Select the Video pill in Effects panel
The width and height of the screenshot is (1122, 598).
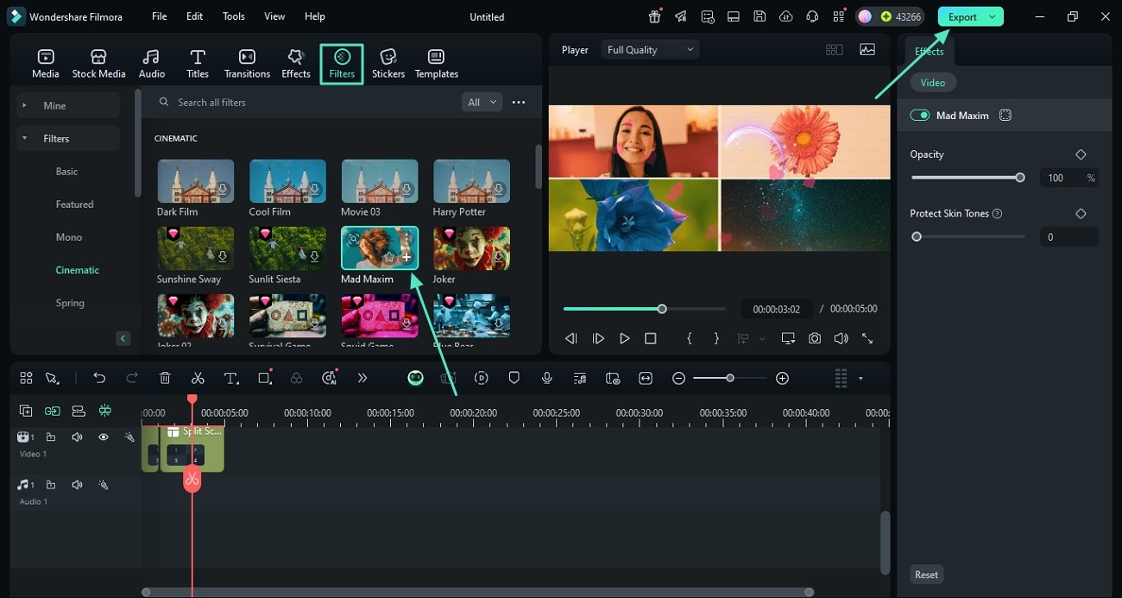(x=932, y=83)
